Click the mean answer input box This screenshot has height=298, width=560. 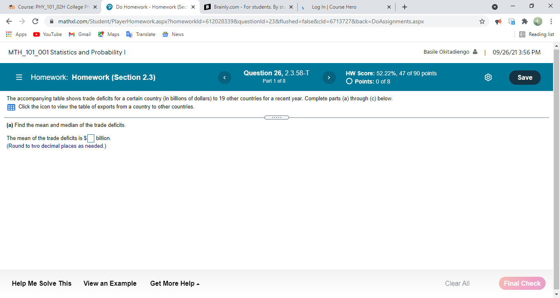pyautogui.click(x=91, y=138)
